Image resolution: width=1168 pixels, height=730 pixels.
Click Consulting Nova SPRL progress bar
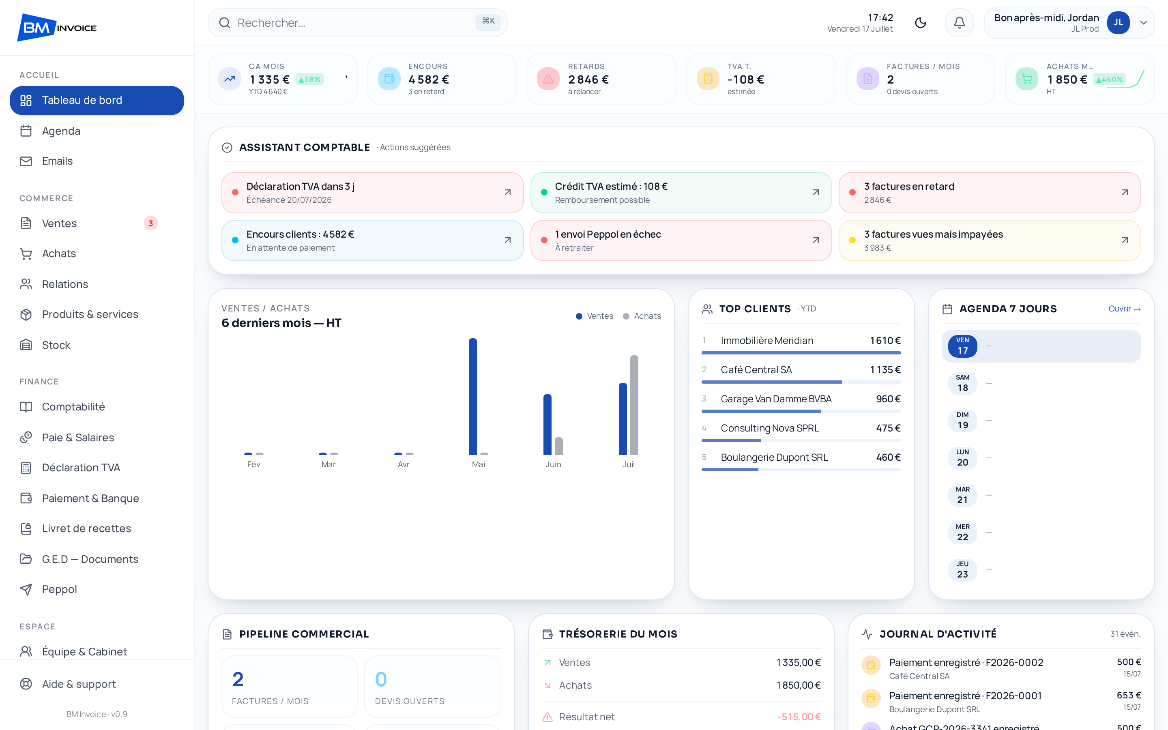tap(801, 440)
